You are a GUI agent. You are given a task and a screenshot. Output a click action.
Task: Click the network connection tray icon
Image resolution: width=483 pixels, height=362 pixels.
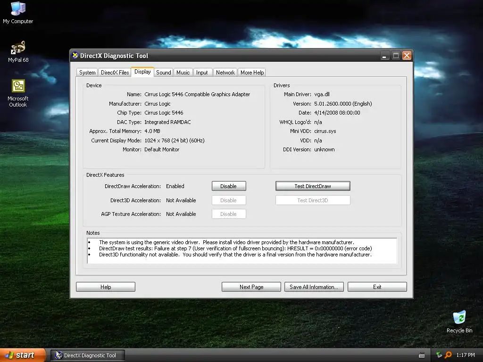[x=439, y=355]
